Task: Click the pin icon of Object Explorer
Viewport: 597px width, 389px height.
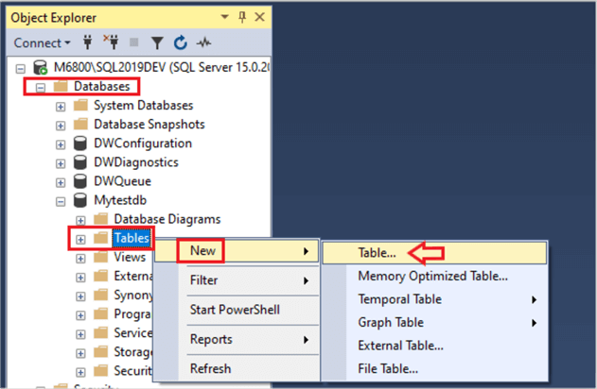Action: click(x=243, y=16)
